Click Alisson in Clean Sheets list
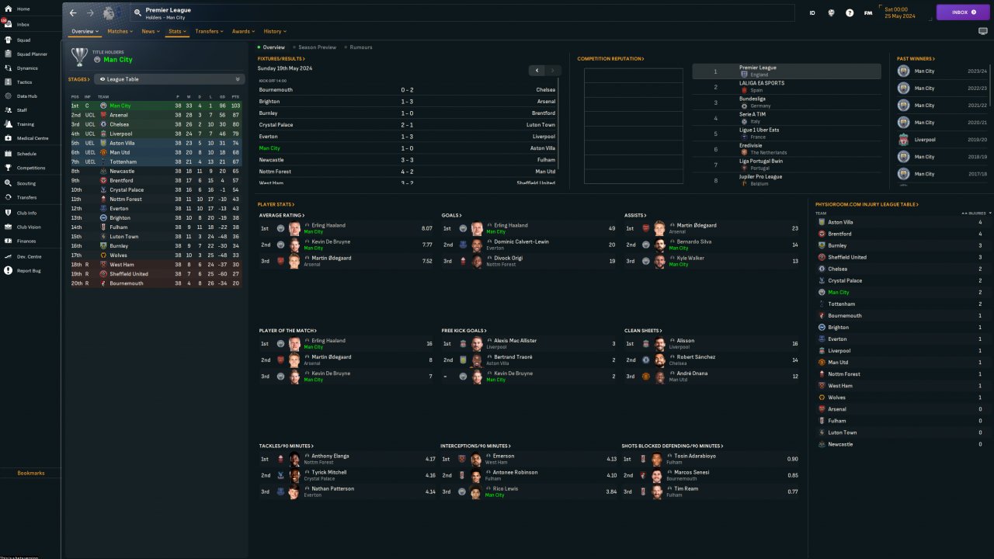The image size is (994, 559). click(x=685, y=341)
